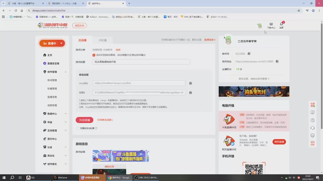Click the Chrome address bar URL
Viewport: 323px width, 181px height.
click(x=49, y=10)
